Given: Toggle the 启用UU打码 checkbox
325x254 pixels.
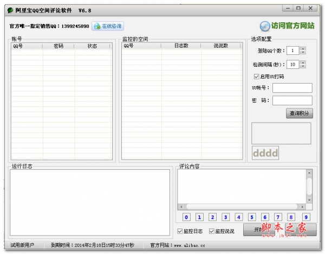Looking at the screenshot, I should [x=256, y=77].
